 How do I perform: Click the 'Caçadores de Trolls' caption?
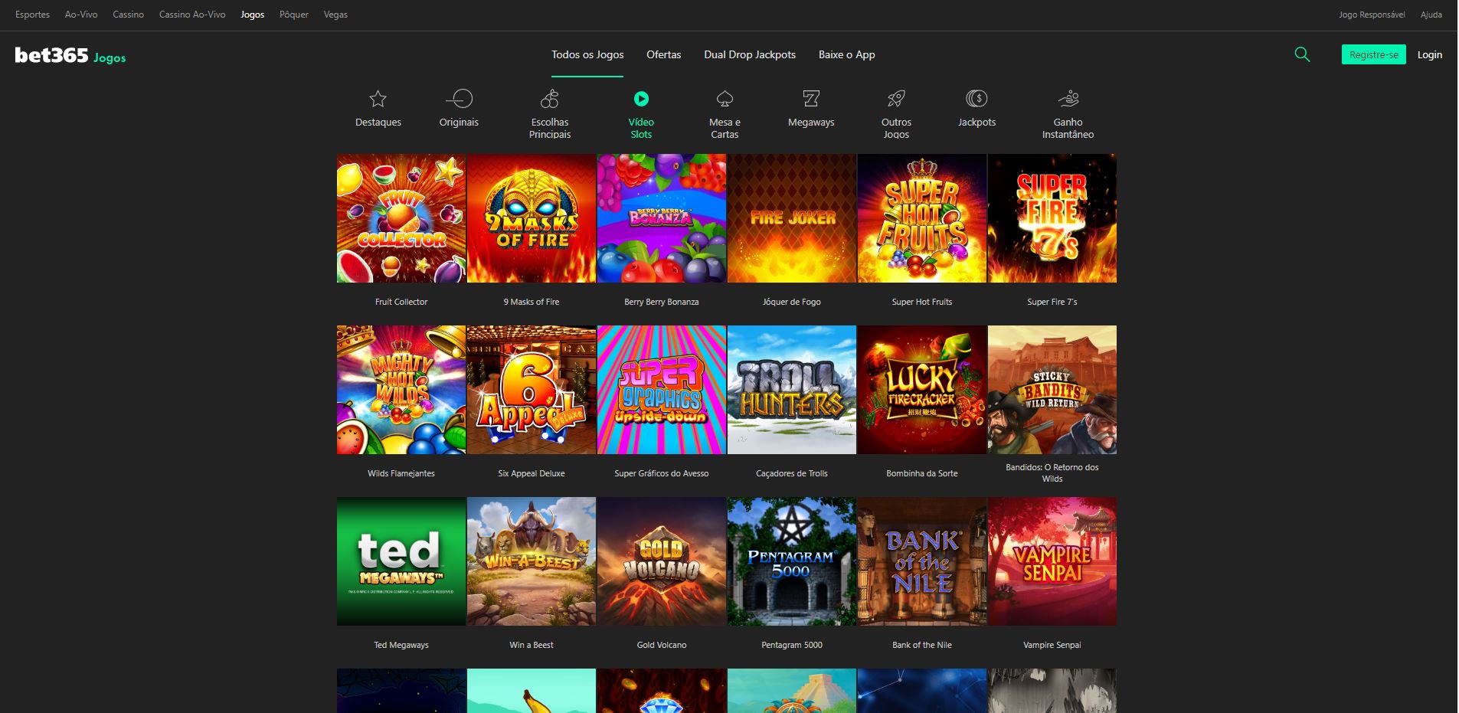(792, 473)
